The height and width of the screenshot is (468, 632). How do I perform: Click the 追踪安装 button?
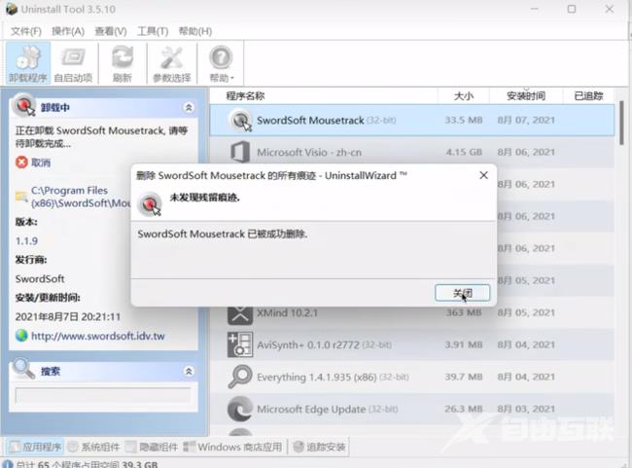pos(319,447)
